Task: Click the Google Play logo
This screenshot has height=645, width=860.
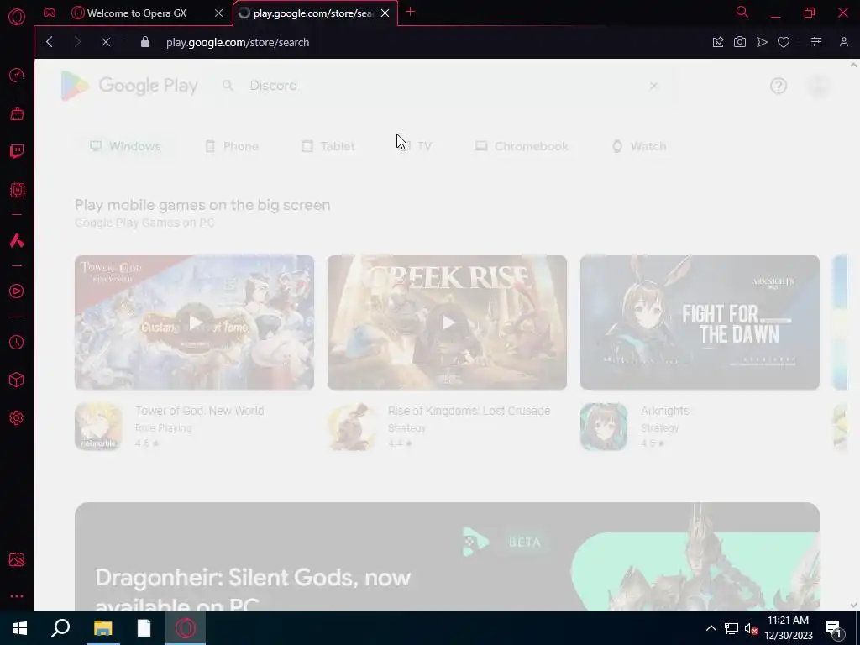Action: (x=129, y=86)
